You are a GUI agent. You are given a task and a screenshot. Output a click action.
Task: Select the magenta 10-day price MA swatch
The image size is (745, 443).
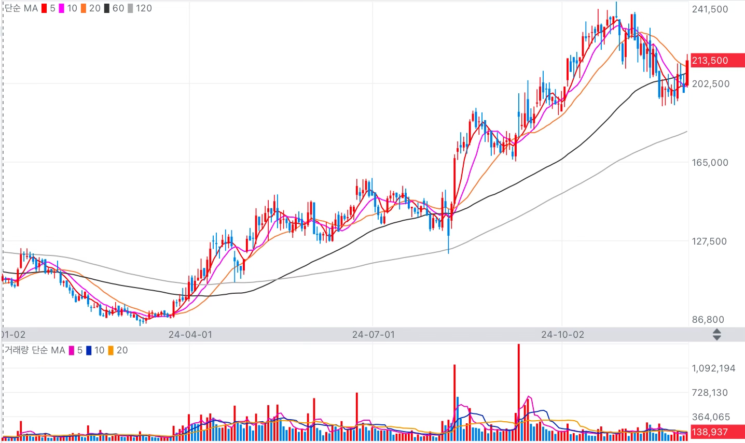click(61, 8)
